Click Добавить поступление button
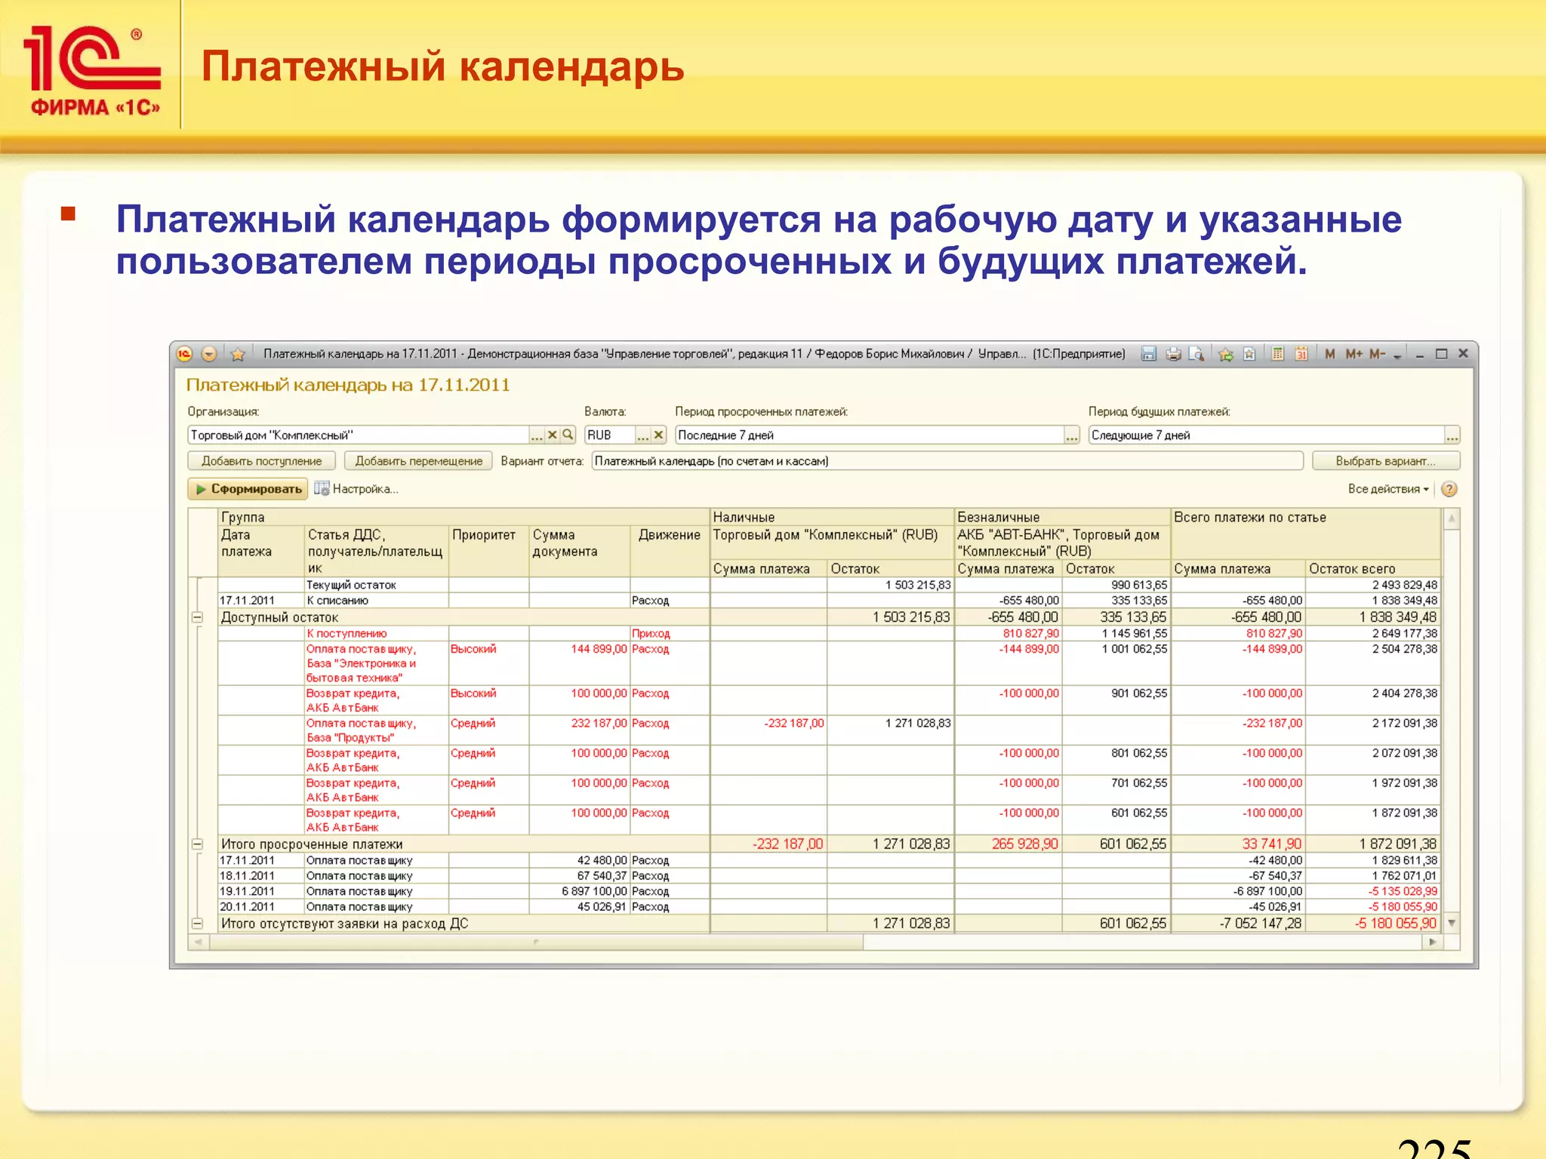Viewport: 1546px width, 1159px height. click(x=261, y=461)
